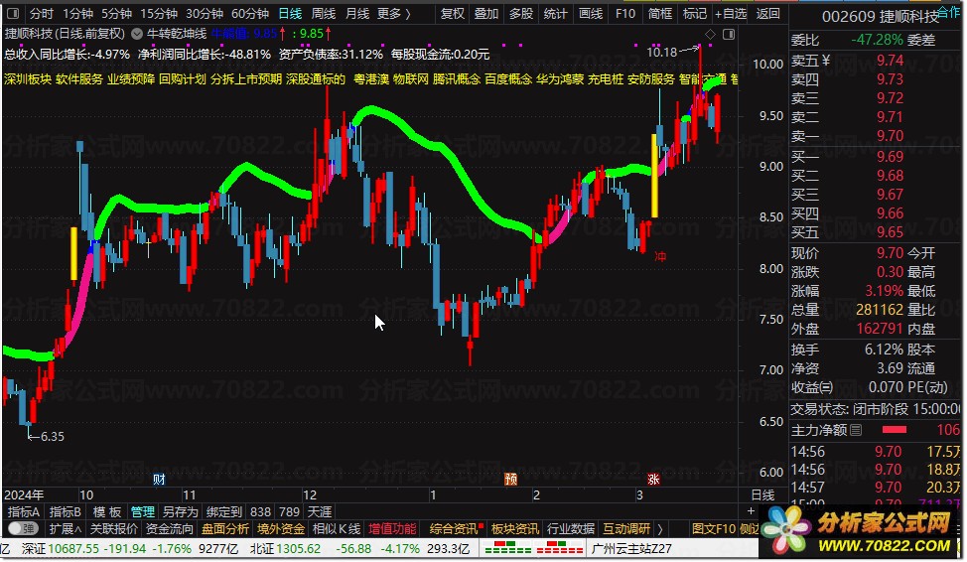Screen dimensions: 967x562
Task: Toggle chart side panel icon near diamond
Action: pos(729,34)
